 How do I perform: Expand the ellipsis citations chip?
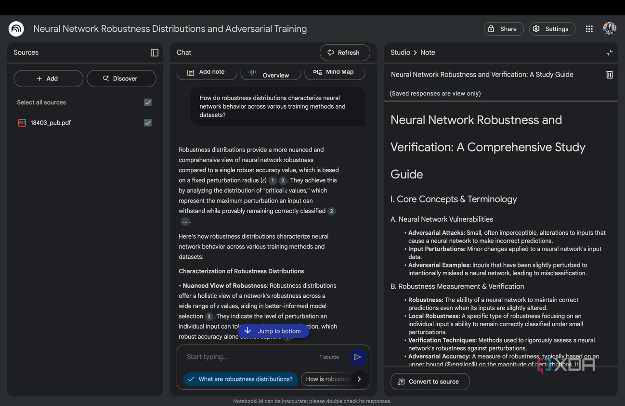tap(185, 221)
